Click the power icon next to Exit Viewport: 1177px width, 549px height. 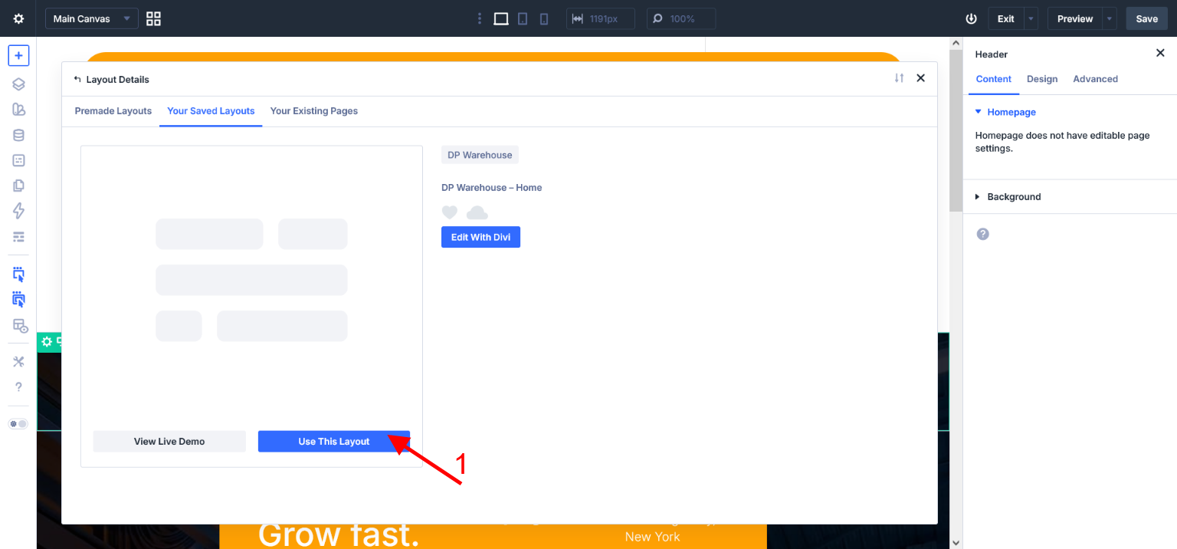click(972, 18)
